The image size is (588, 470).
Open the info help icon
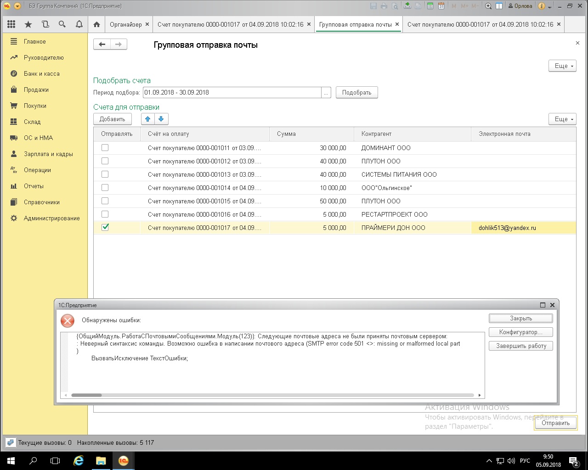(x=541, y=6)
